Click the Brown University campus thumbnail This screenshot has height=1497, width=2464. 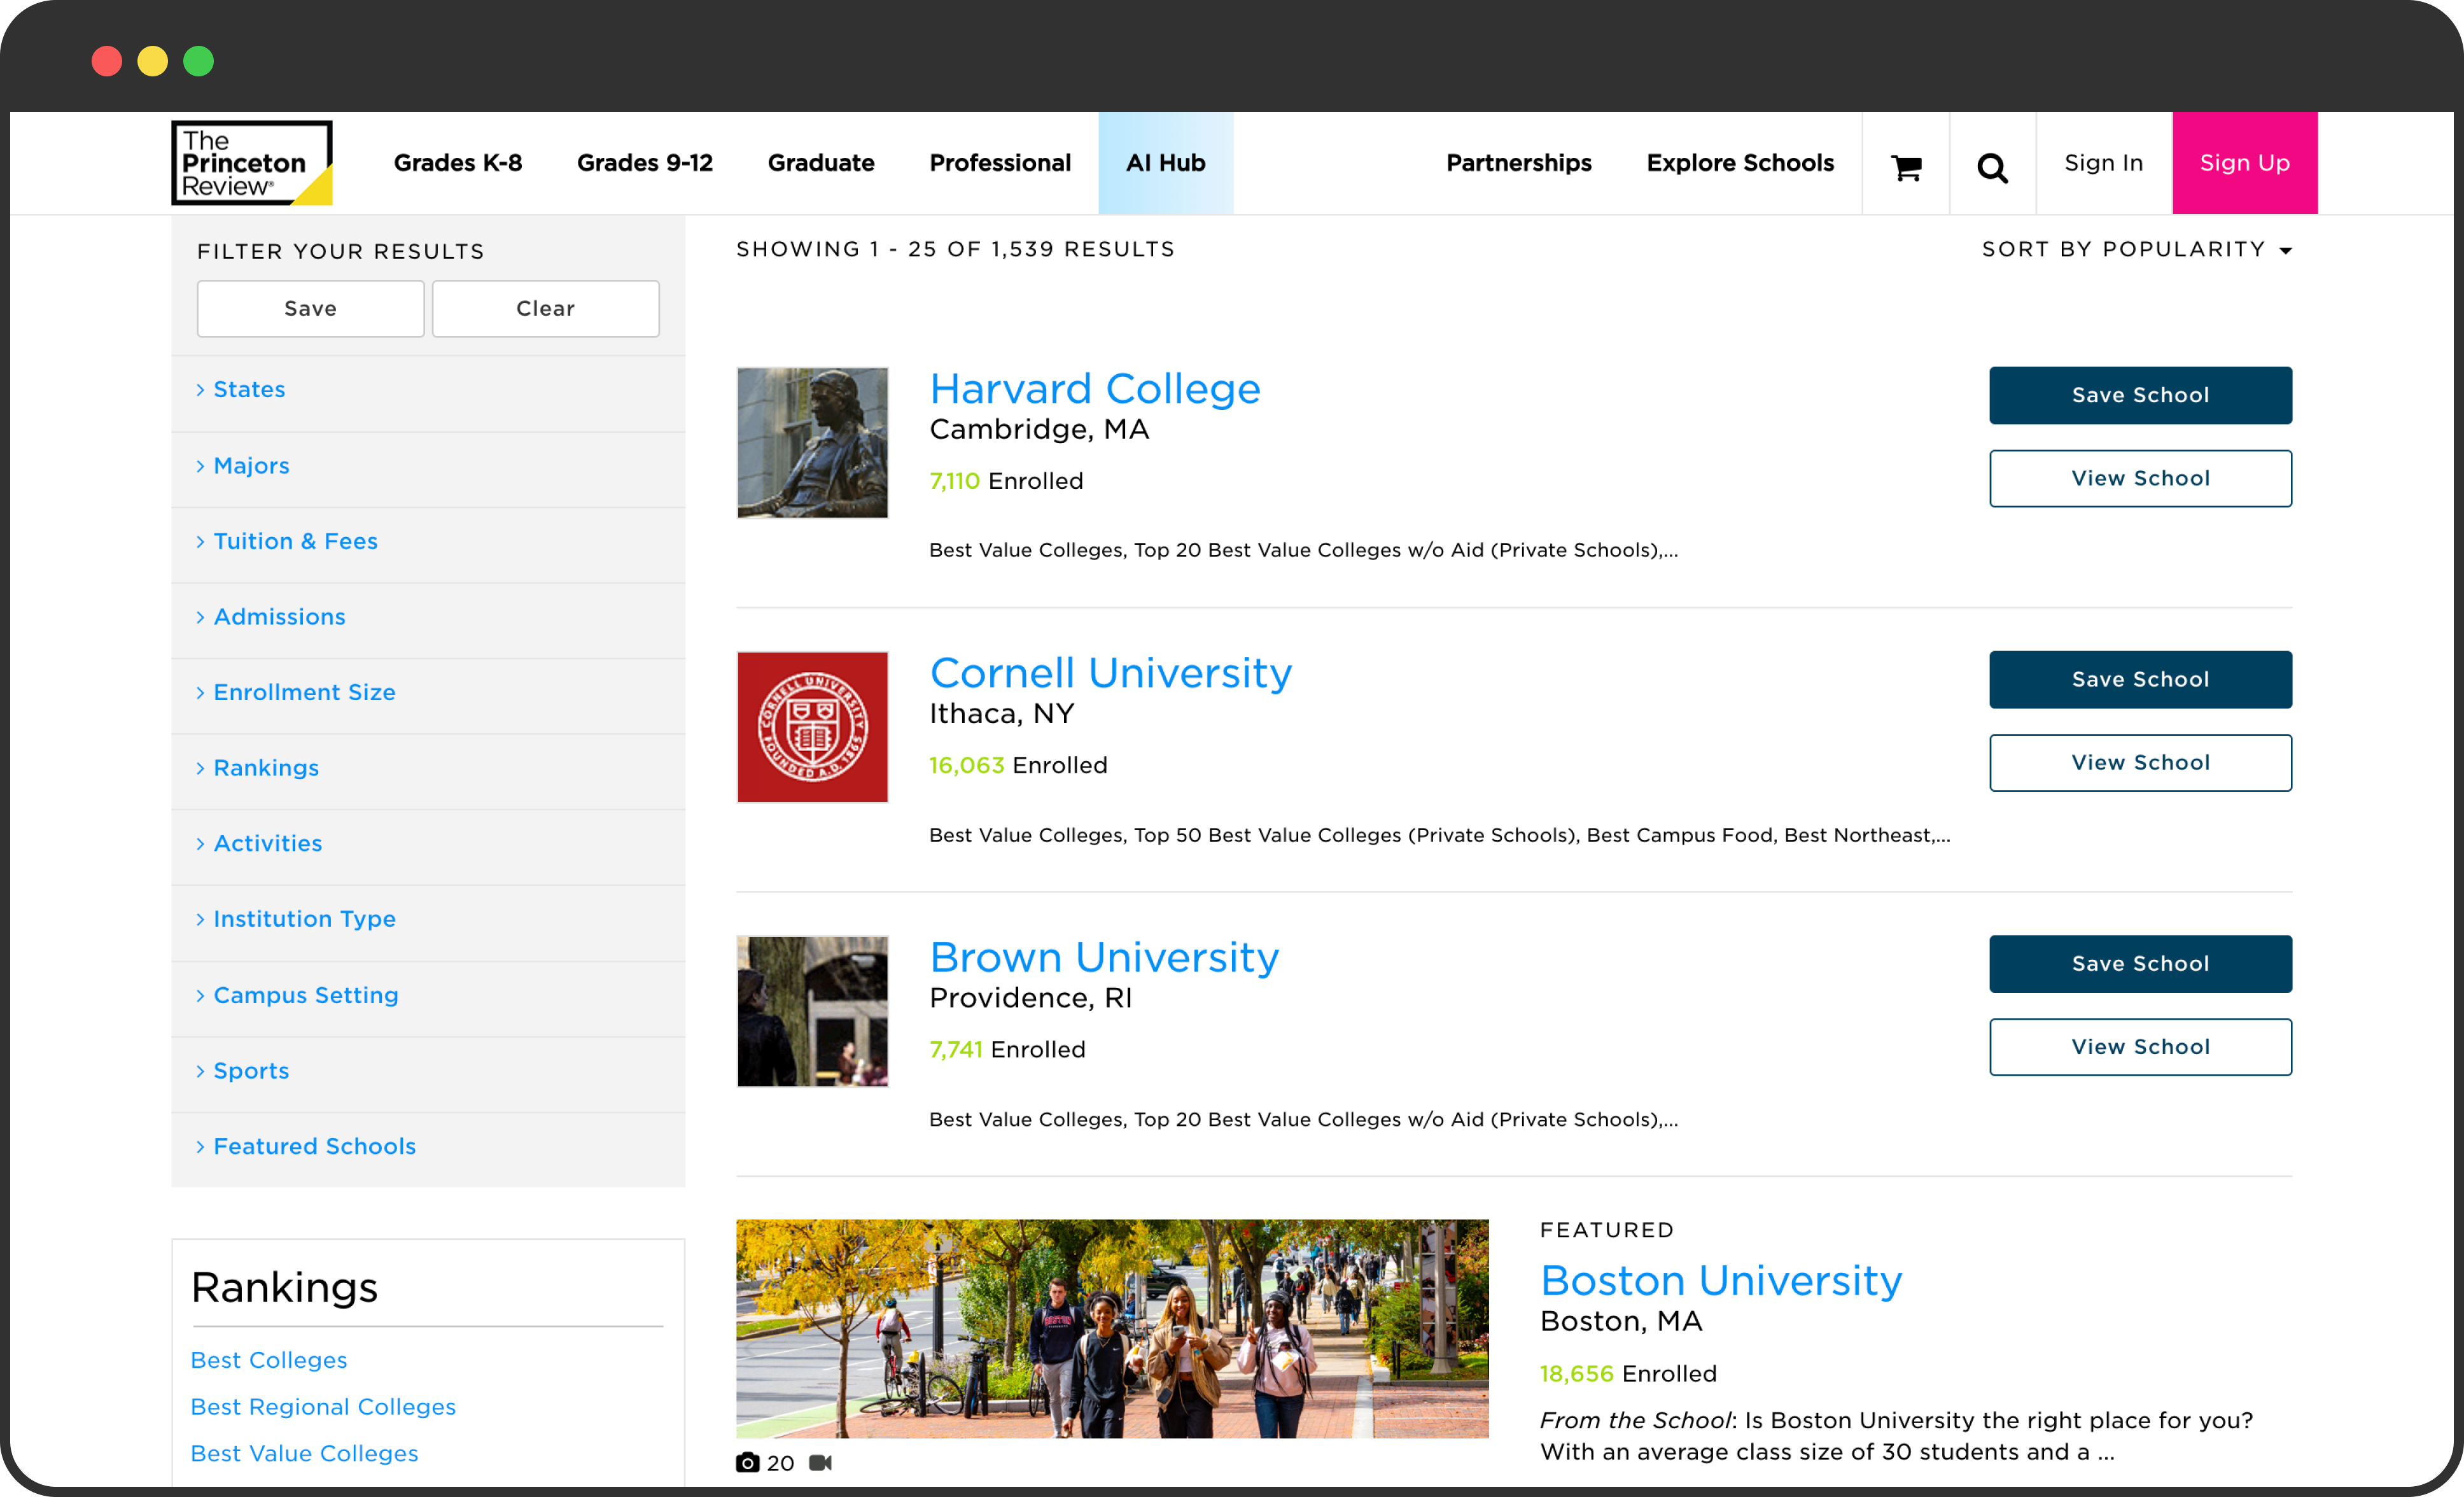[813, 1011]
